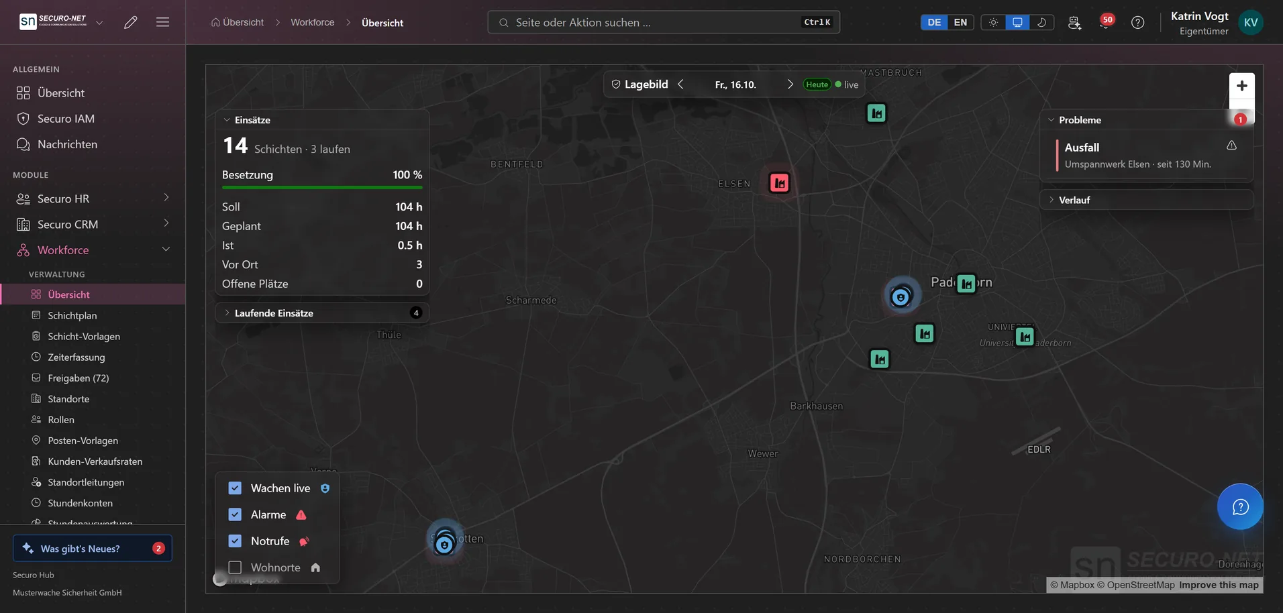Expand the Laufende Einsätze section
This screenshot has height=613, width=1283.
coord(322,313)
